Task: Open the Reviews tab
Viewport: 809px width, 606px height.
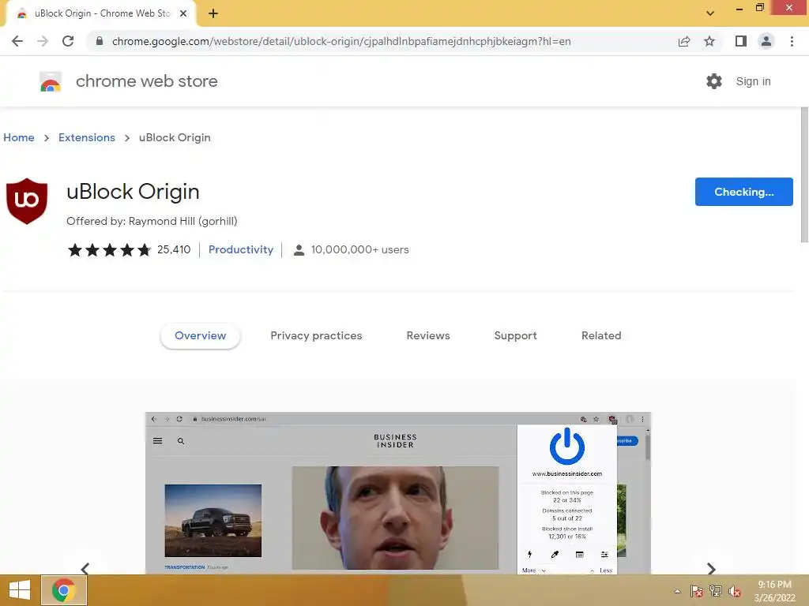Action: click(x=428, y=335)
